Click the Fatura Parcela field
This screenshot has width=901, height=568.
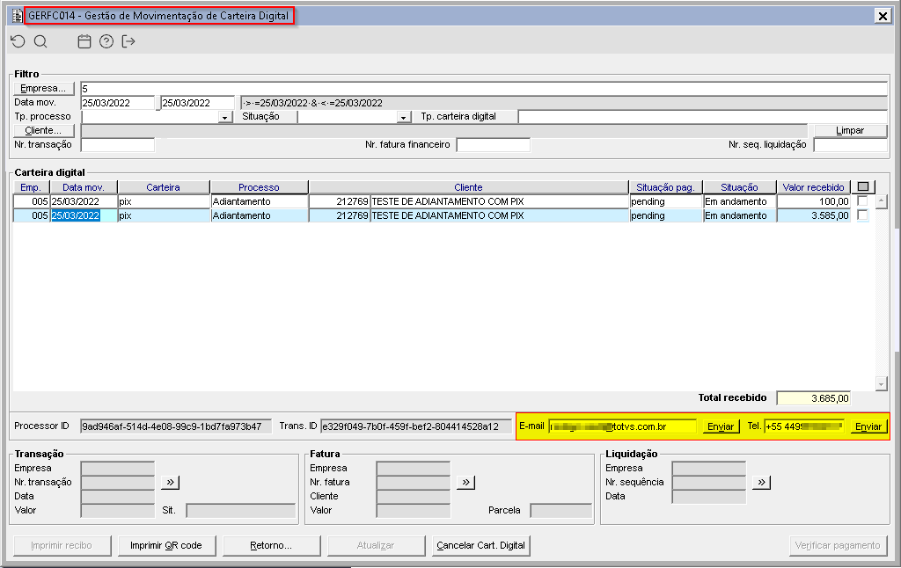pos(560,510)
